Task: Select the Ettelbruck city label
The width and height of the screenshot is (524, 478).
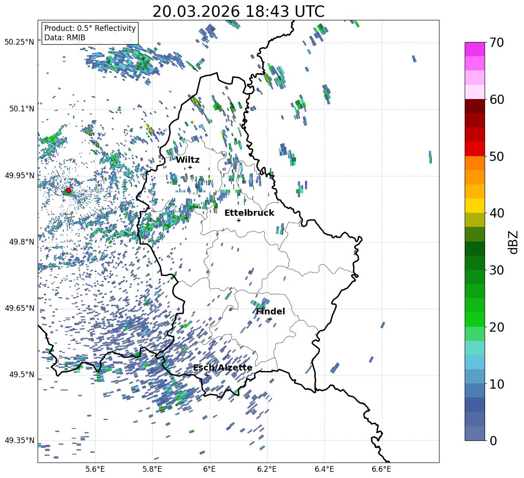Action: (x=249, y=213)
